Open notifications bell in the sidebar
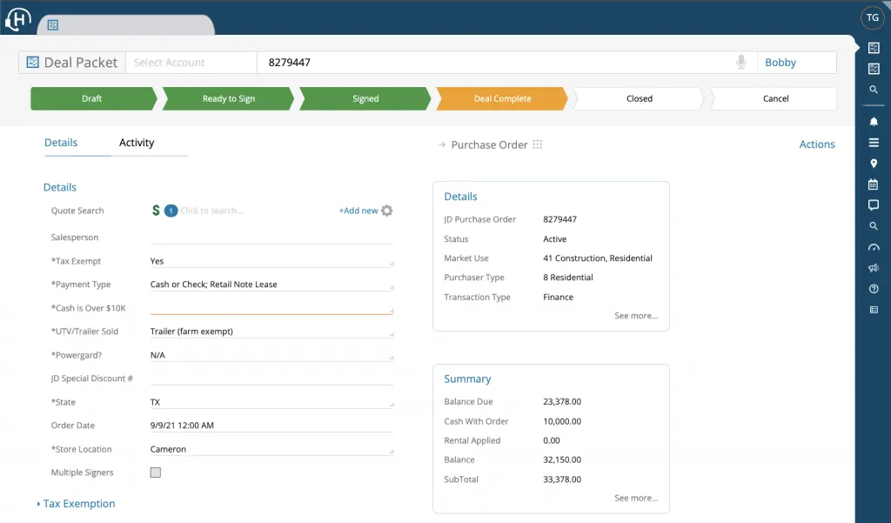 (874, 121)
